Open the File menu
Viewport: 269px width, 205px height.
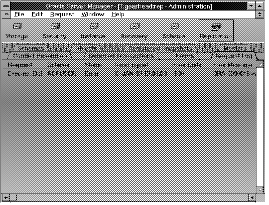pos(19,14)
